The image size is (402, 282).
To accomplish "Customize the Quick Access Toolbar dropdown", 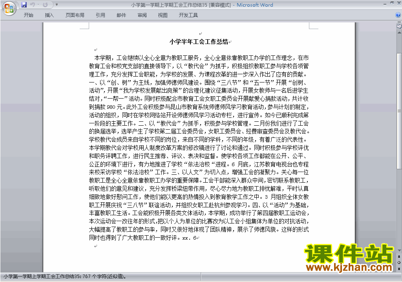I will click(x=57, y=5).
